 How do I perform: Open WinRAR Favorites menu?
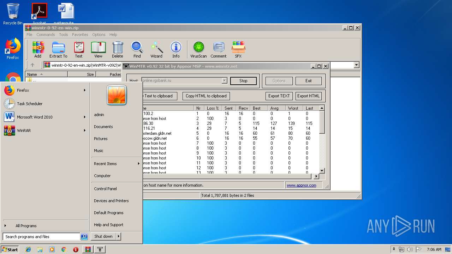pyautogui.click(x=80, y=35)
